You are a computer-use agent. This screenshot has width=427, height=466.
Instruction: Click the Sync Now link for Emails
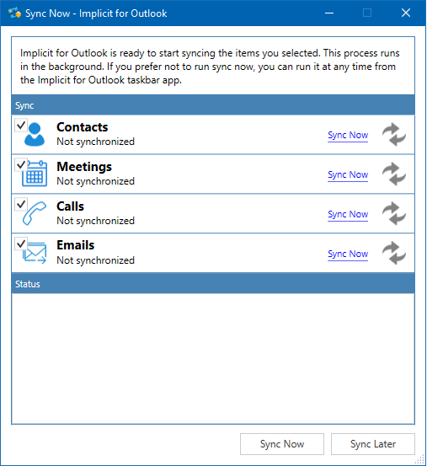click(348, 254)
